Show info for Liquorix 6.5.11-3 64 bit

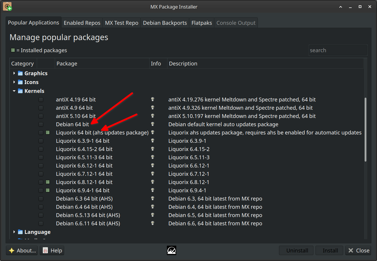pyautogui.click(x=152, y=157)
